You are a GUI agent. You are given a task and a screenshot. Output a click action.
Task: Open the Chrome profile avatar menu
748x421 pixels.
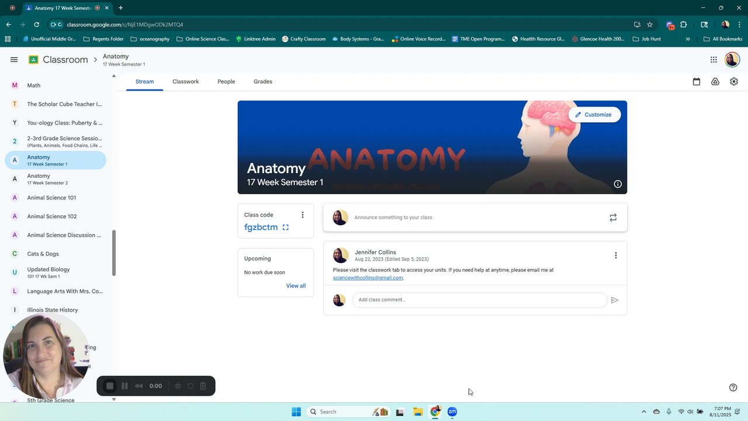point(725,25)
